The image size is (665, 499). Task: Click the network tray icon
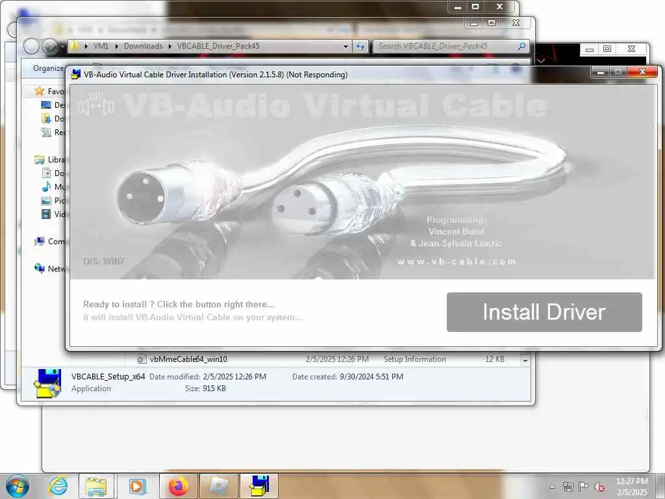click(x=568, y=487)
